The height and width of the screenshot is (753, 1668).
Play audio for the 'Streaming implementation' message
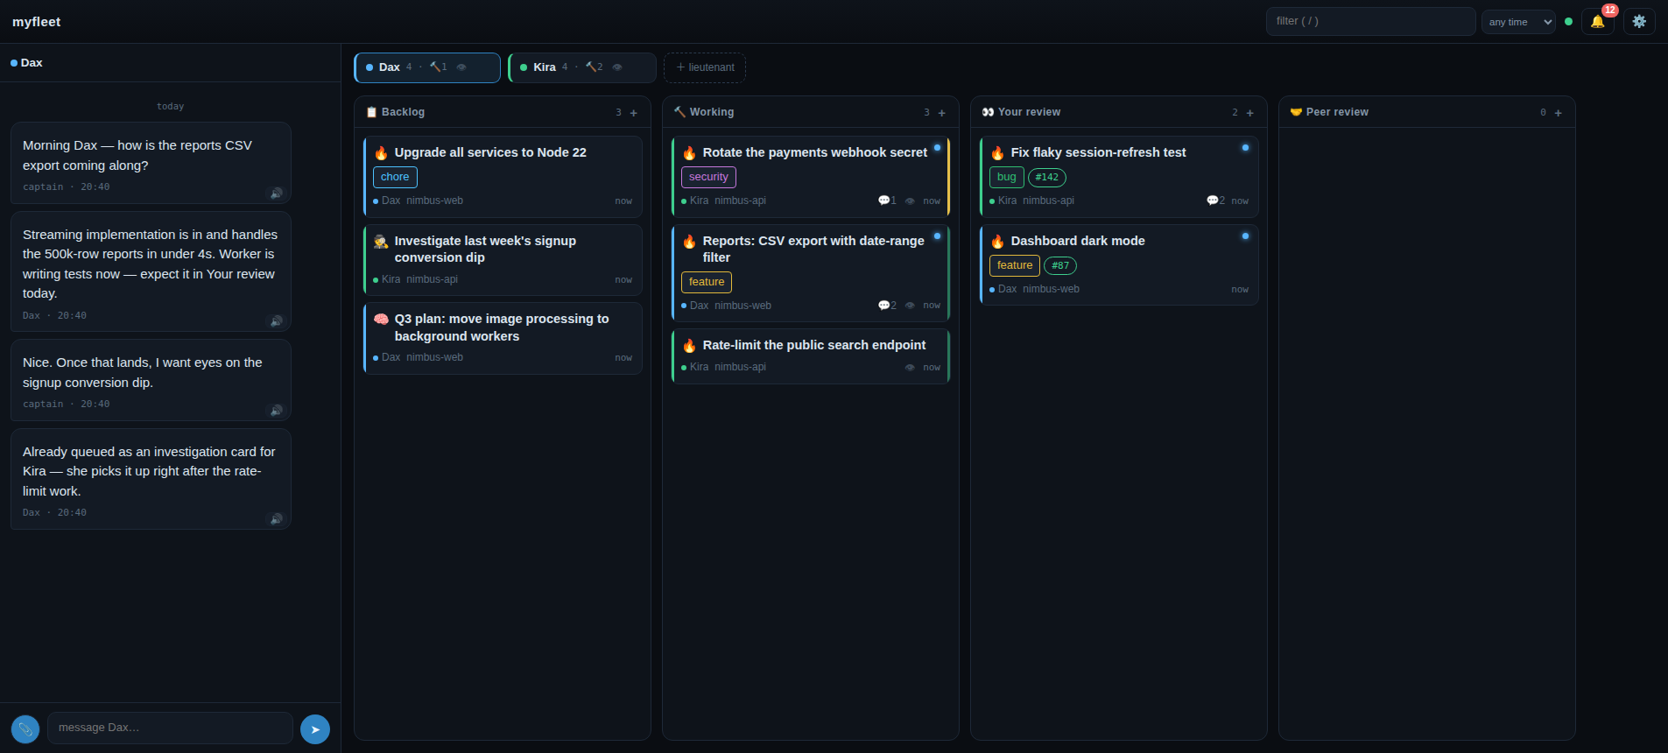click(x=276, y=321)
